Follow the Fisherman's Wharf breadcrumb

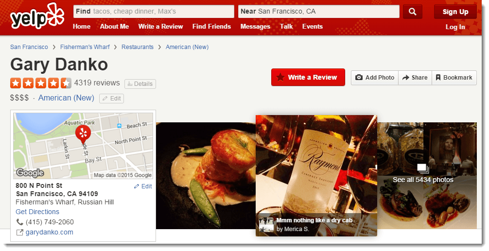coord(85,47)
